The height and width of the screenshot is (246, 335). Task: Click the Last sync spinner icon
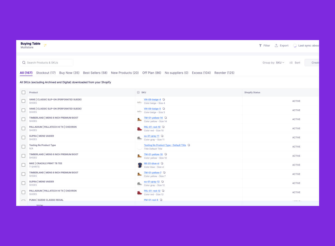pos(295,46)
